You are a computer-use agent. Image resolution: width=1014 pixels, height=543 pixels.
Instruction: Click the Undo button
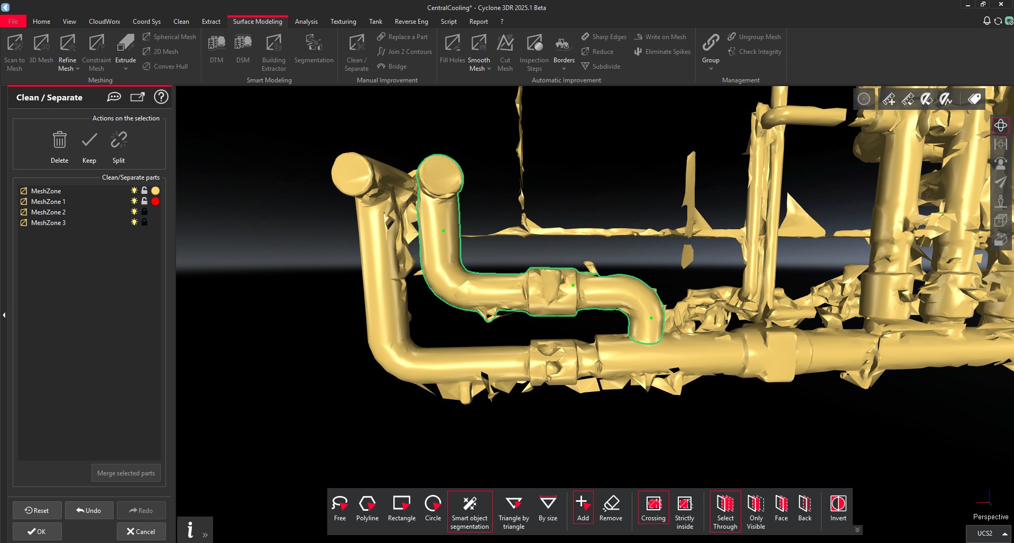coord(89,510)
